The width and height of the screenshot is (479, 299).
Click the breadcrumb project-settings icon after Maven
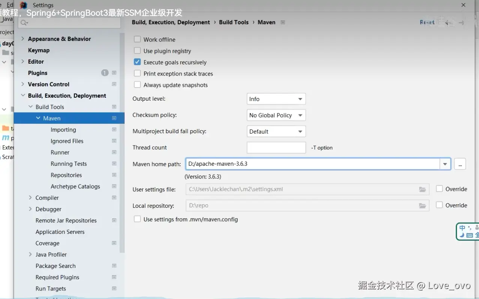click(x=283, y=22)
